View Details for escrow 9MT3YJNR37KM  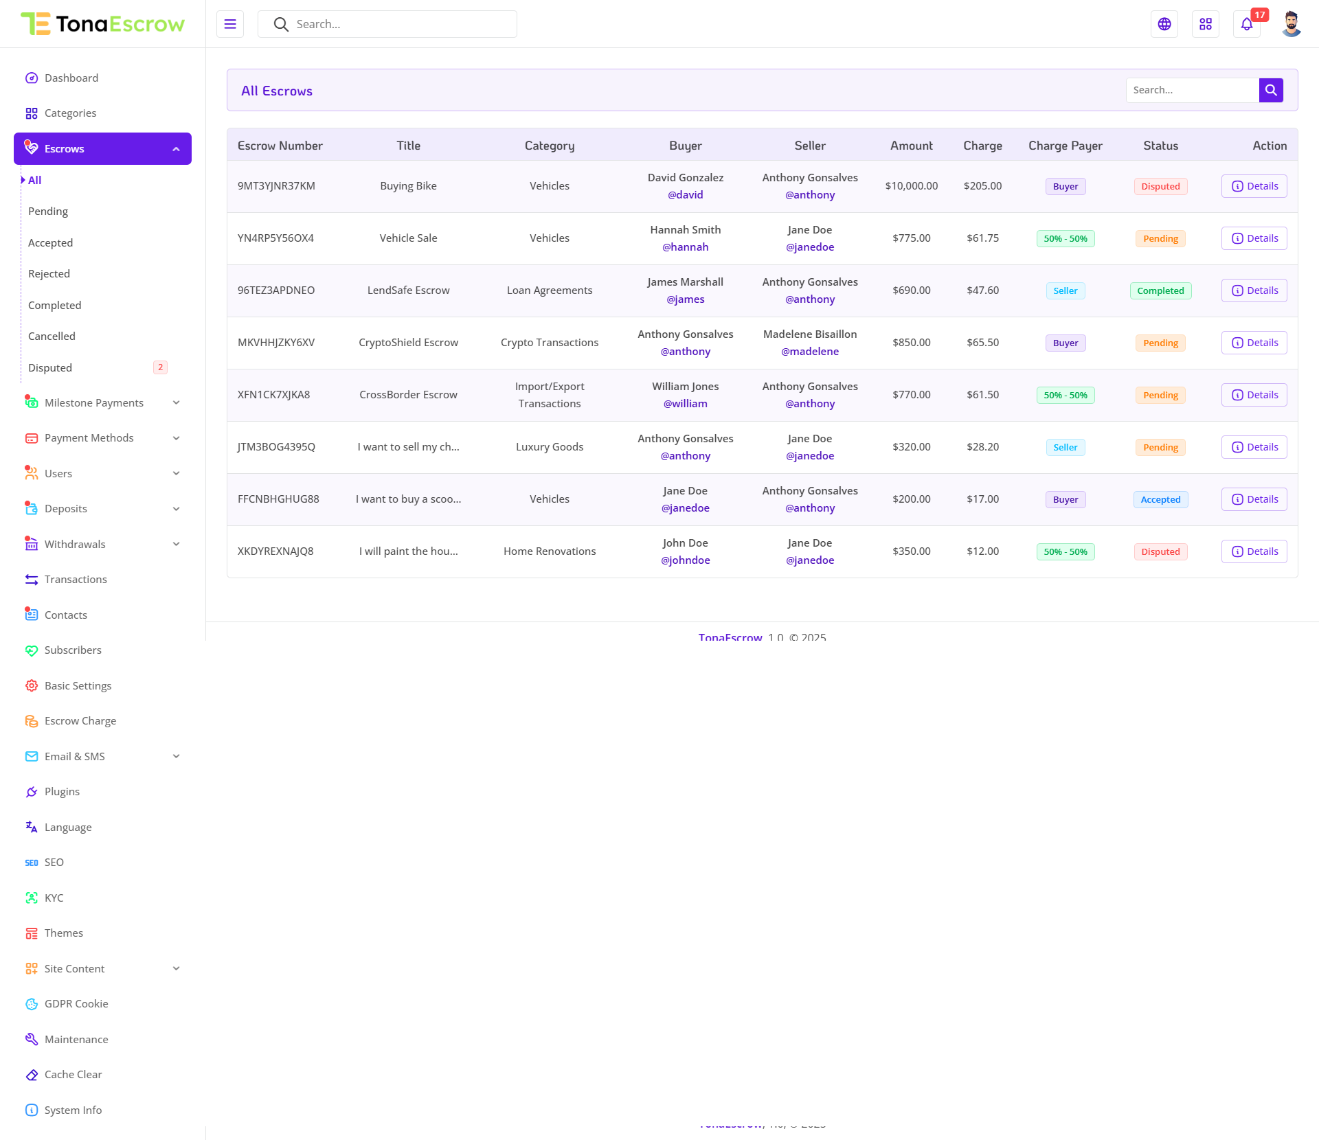click(1254, 186)
